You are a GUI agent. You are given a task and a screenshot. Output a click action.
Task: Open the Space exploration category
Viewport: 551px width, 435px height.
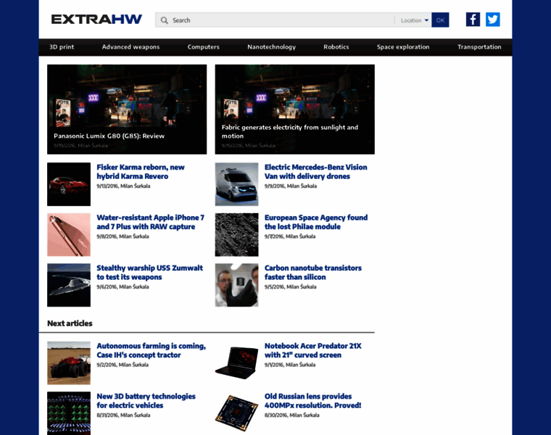click(403, 47)
